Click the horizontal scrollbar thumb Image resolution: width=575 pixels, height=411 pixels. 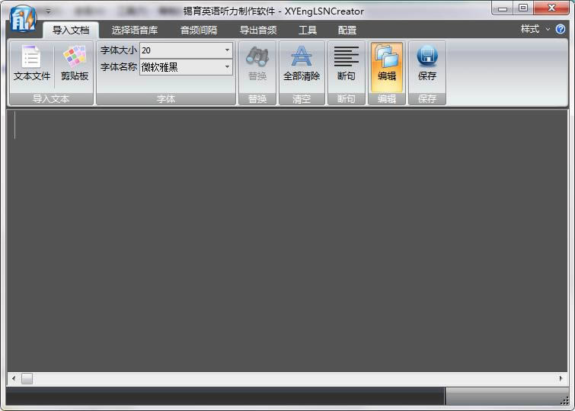[27, 378]
